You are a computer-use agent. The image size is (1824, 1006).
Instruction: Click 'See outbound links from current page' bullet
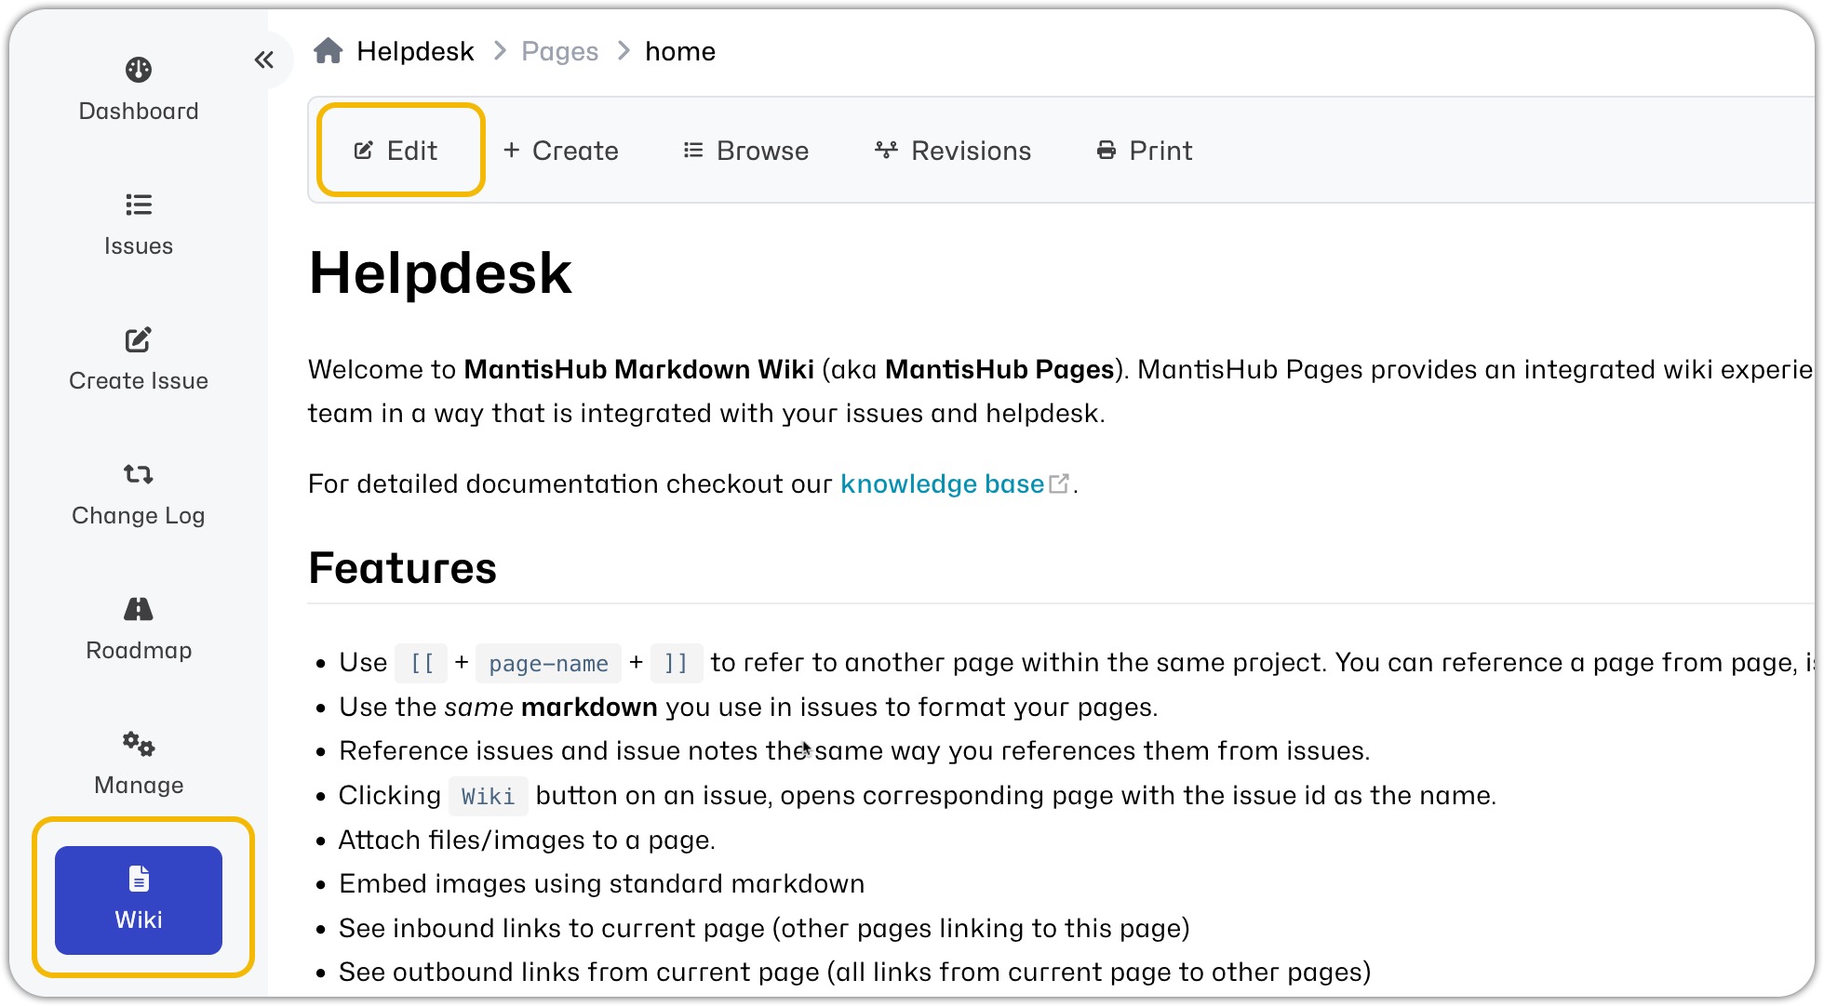coord(855,973)
